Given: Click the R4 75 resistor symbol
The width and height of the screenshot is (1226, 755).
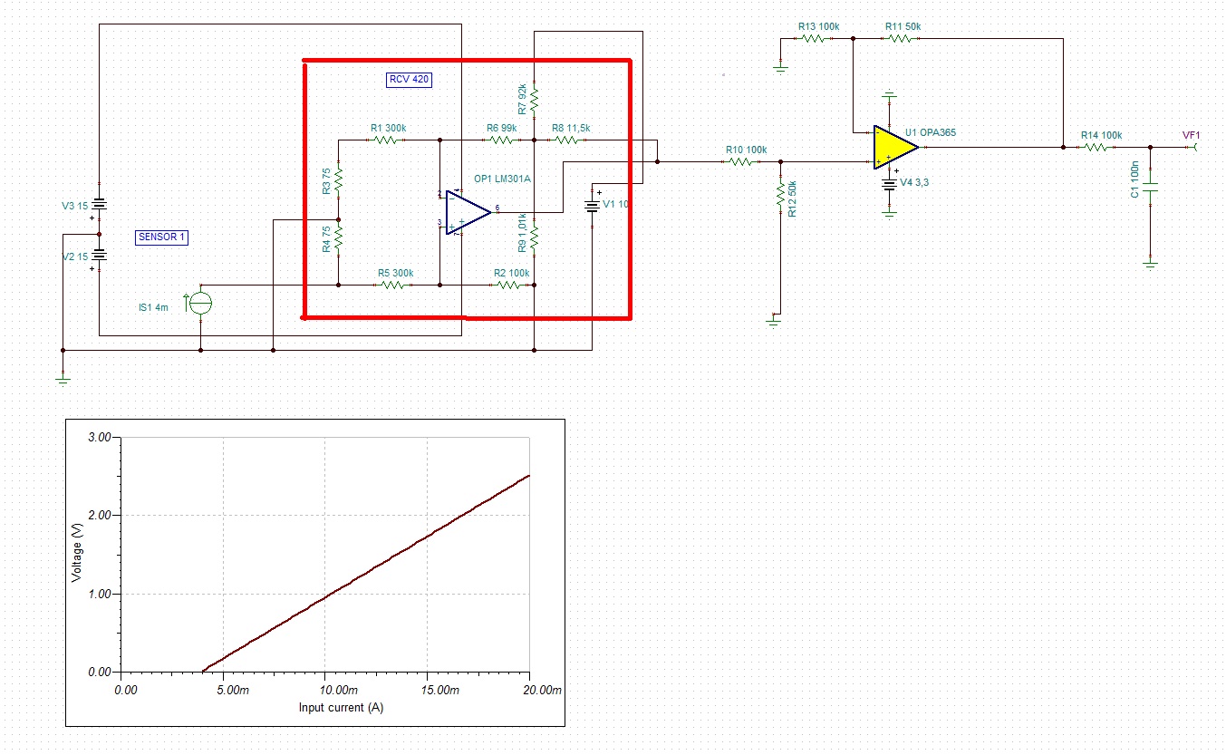Looking at the screenshot, I should tap(338, 237).
